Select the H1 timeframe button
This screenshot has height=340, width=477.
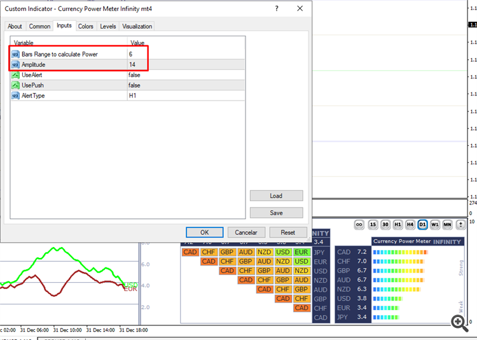(397, 225)
